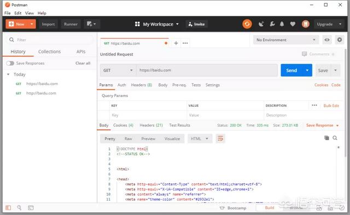Toggle Save Responses switch
Image resolution: width=350 pixels, height=215 pixels.
10,63
